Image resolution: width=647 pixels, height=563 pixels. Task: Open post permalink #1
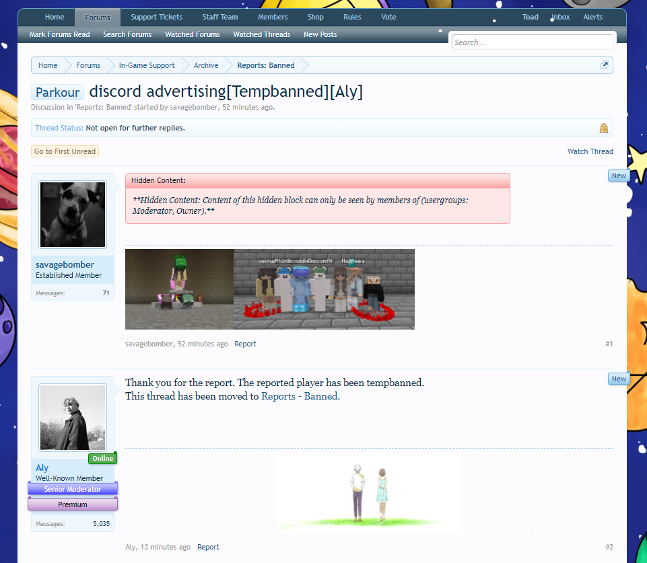(x=609, y=344)
